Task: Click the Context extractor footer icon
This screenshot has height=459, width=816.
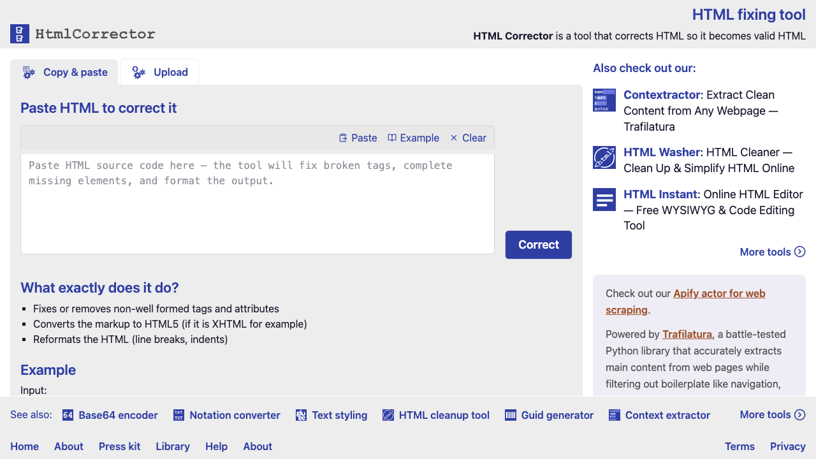Action: (x=615, y=415)
